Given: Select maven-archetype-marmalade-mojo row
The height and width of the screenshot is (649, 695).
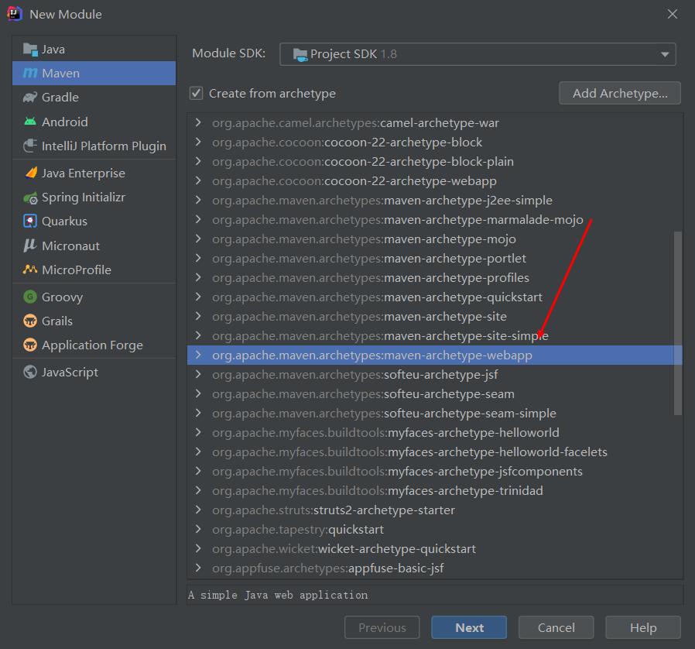Looking at the screenshot, I should (434, 220).
